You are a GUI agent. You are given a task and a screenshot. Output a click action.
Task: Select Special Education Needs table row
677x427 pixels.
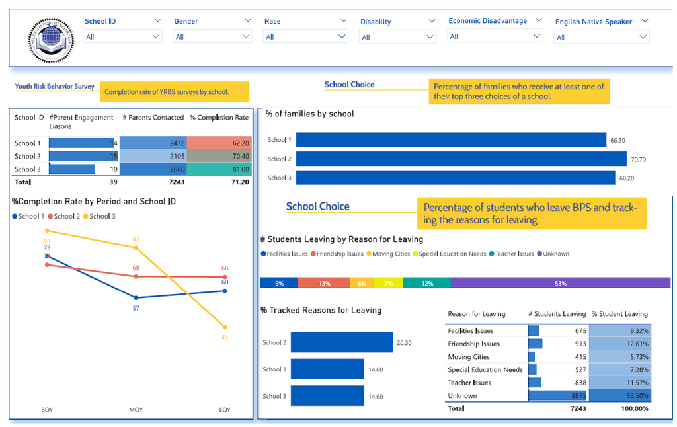(548, 369)
